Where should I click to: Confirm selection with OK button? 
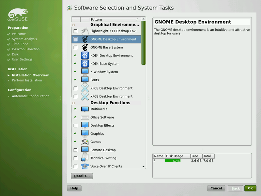click(x=250, y=188)
